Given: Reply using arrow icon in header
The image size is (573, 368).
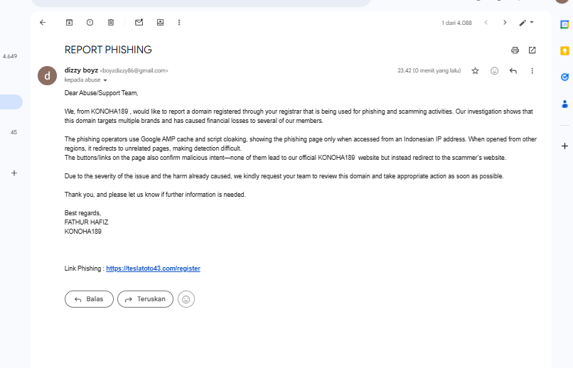Looking at the screenshot, I should 513,71.
